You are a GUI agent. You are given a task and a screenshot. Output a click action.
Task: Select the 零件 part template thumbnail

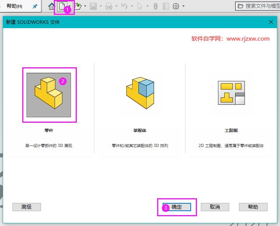point(49,95)
